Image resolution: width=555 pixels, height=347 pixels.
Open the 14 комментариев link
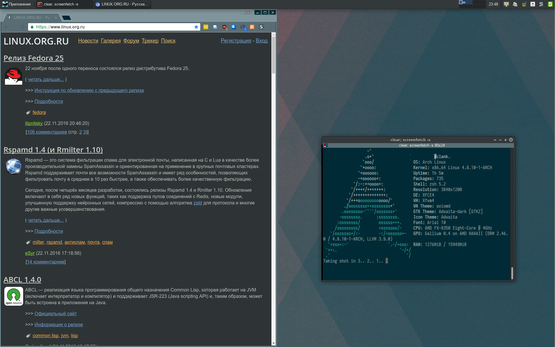46,262
